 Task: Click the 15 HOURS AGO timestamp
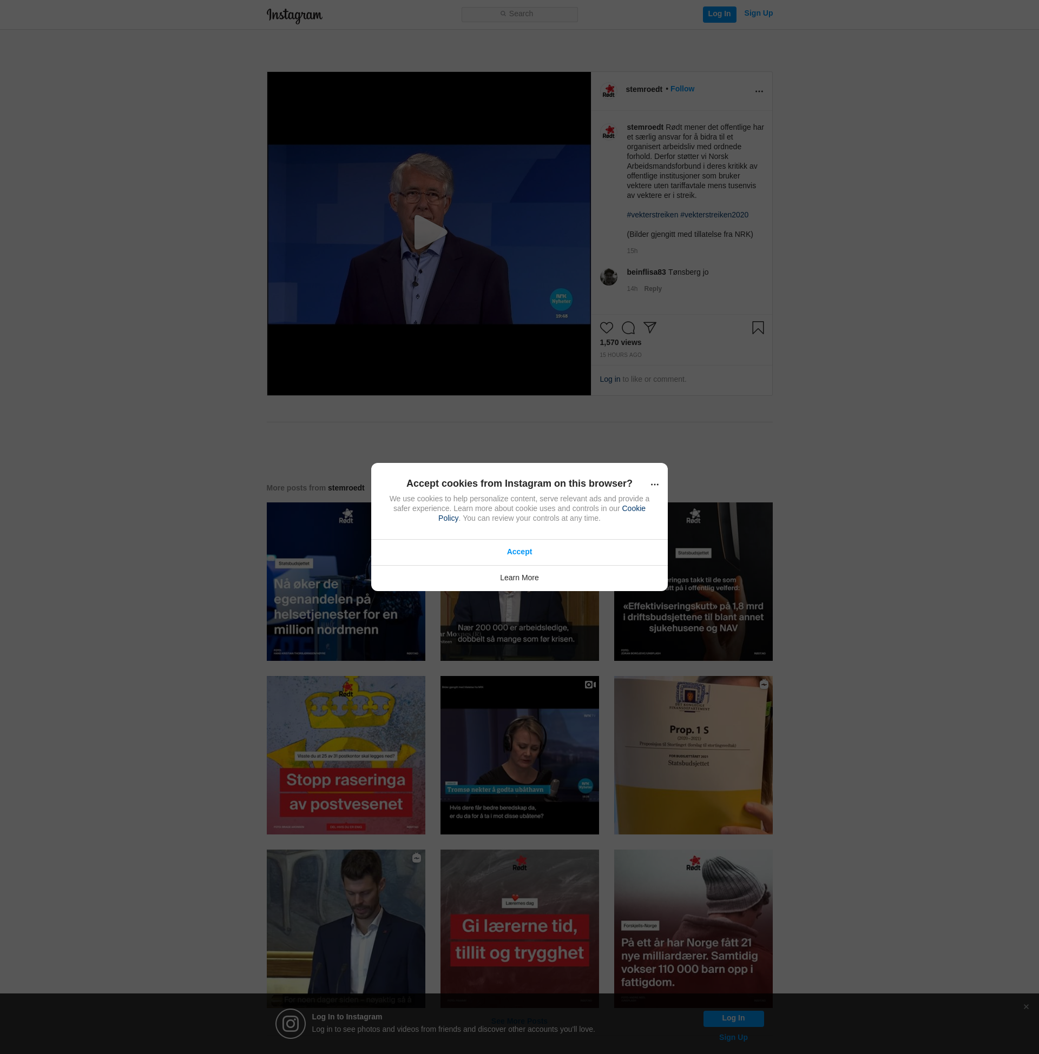(621, 355)
